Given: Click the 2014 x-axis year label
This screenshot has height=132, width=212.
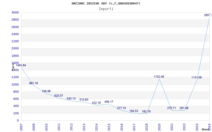Looking at the screenshot, I should 96,127.
